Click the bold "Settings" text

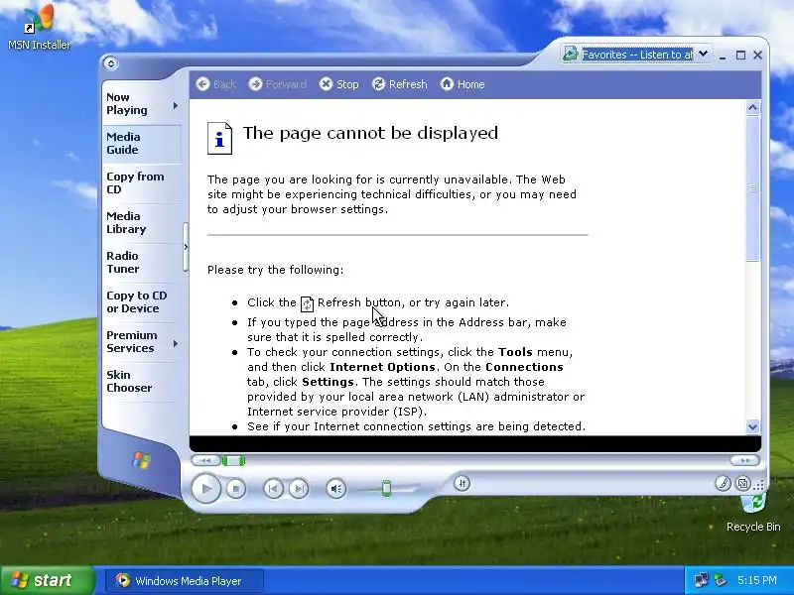click(x=328, y=382)
